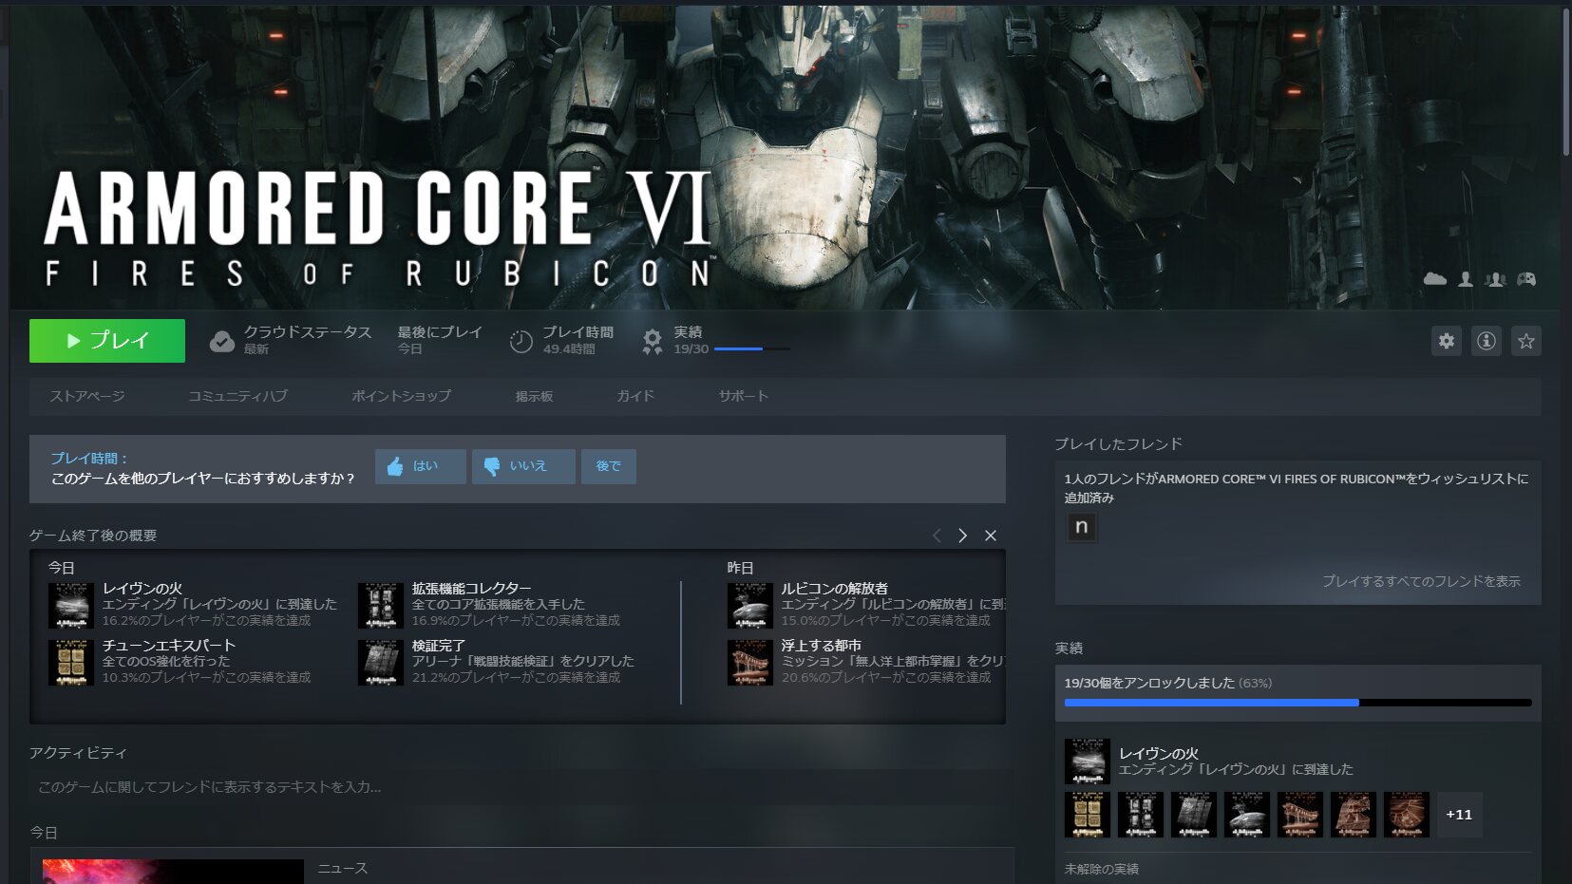Open game settings gear icon

1446,341
